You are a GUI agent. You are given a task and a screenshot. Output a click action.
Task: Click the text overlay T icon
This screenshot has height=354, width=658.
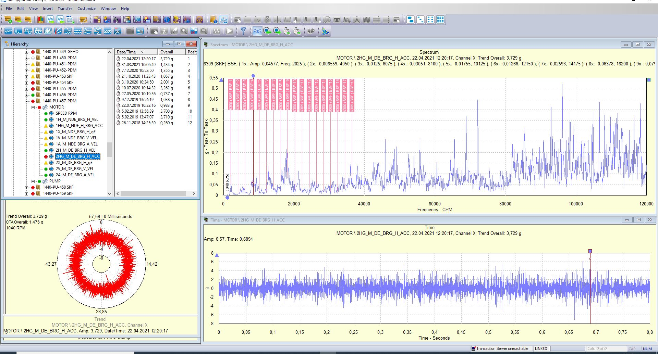pyautogui.click(x=337, y=20)
